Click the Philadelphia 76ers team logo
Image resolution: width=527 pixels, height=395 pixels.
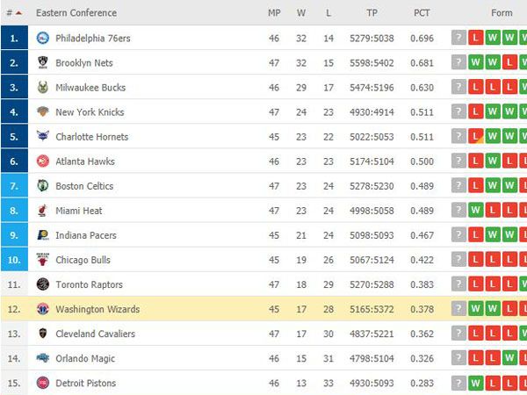43,38
